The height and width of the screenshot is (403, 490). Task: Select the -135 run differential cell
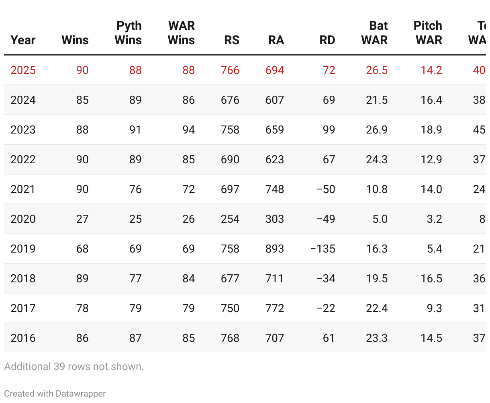(323, 249)
